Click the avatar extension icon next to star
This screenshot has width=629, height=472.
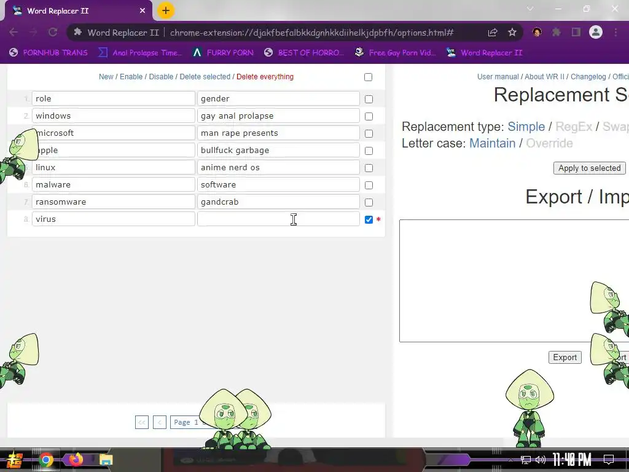[x=537, y=32]
